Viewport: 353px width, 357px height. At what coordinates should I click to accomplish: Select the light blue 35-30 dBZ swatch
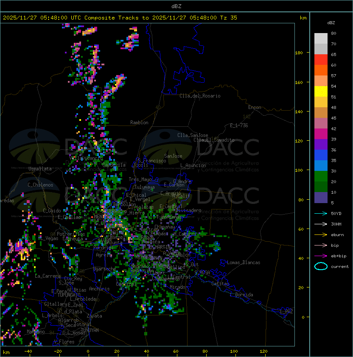coord(321,165)
